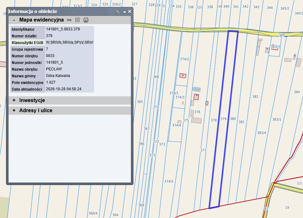Select parcel 383/3 label on the map

click(275, 47)
